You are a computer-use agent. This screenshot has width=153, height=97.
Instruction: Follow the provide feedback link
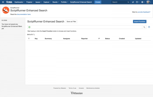tap(144, 12)
